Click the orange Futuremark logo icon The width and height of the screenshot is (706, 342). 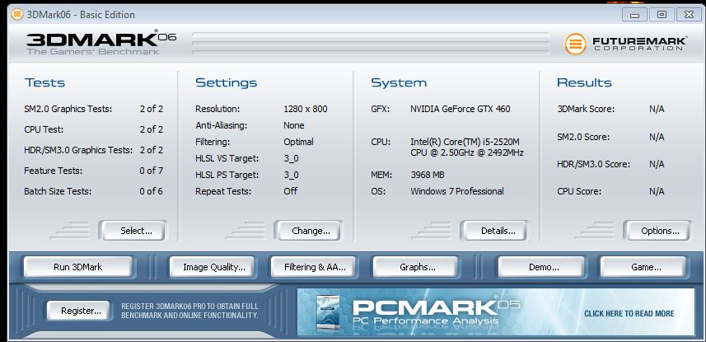tap(575, 44)
